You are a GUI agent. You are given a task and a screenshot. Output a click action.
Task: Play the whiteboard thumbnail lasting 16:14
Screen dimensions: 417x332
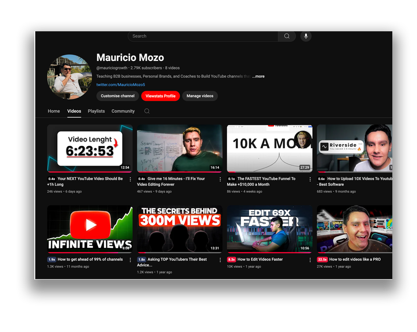(x=180, y=148)
